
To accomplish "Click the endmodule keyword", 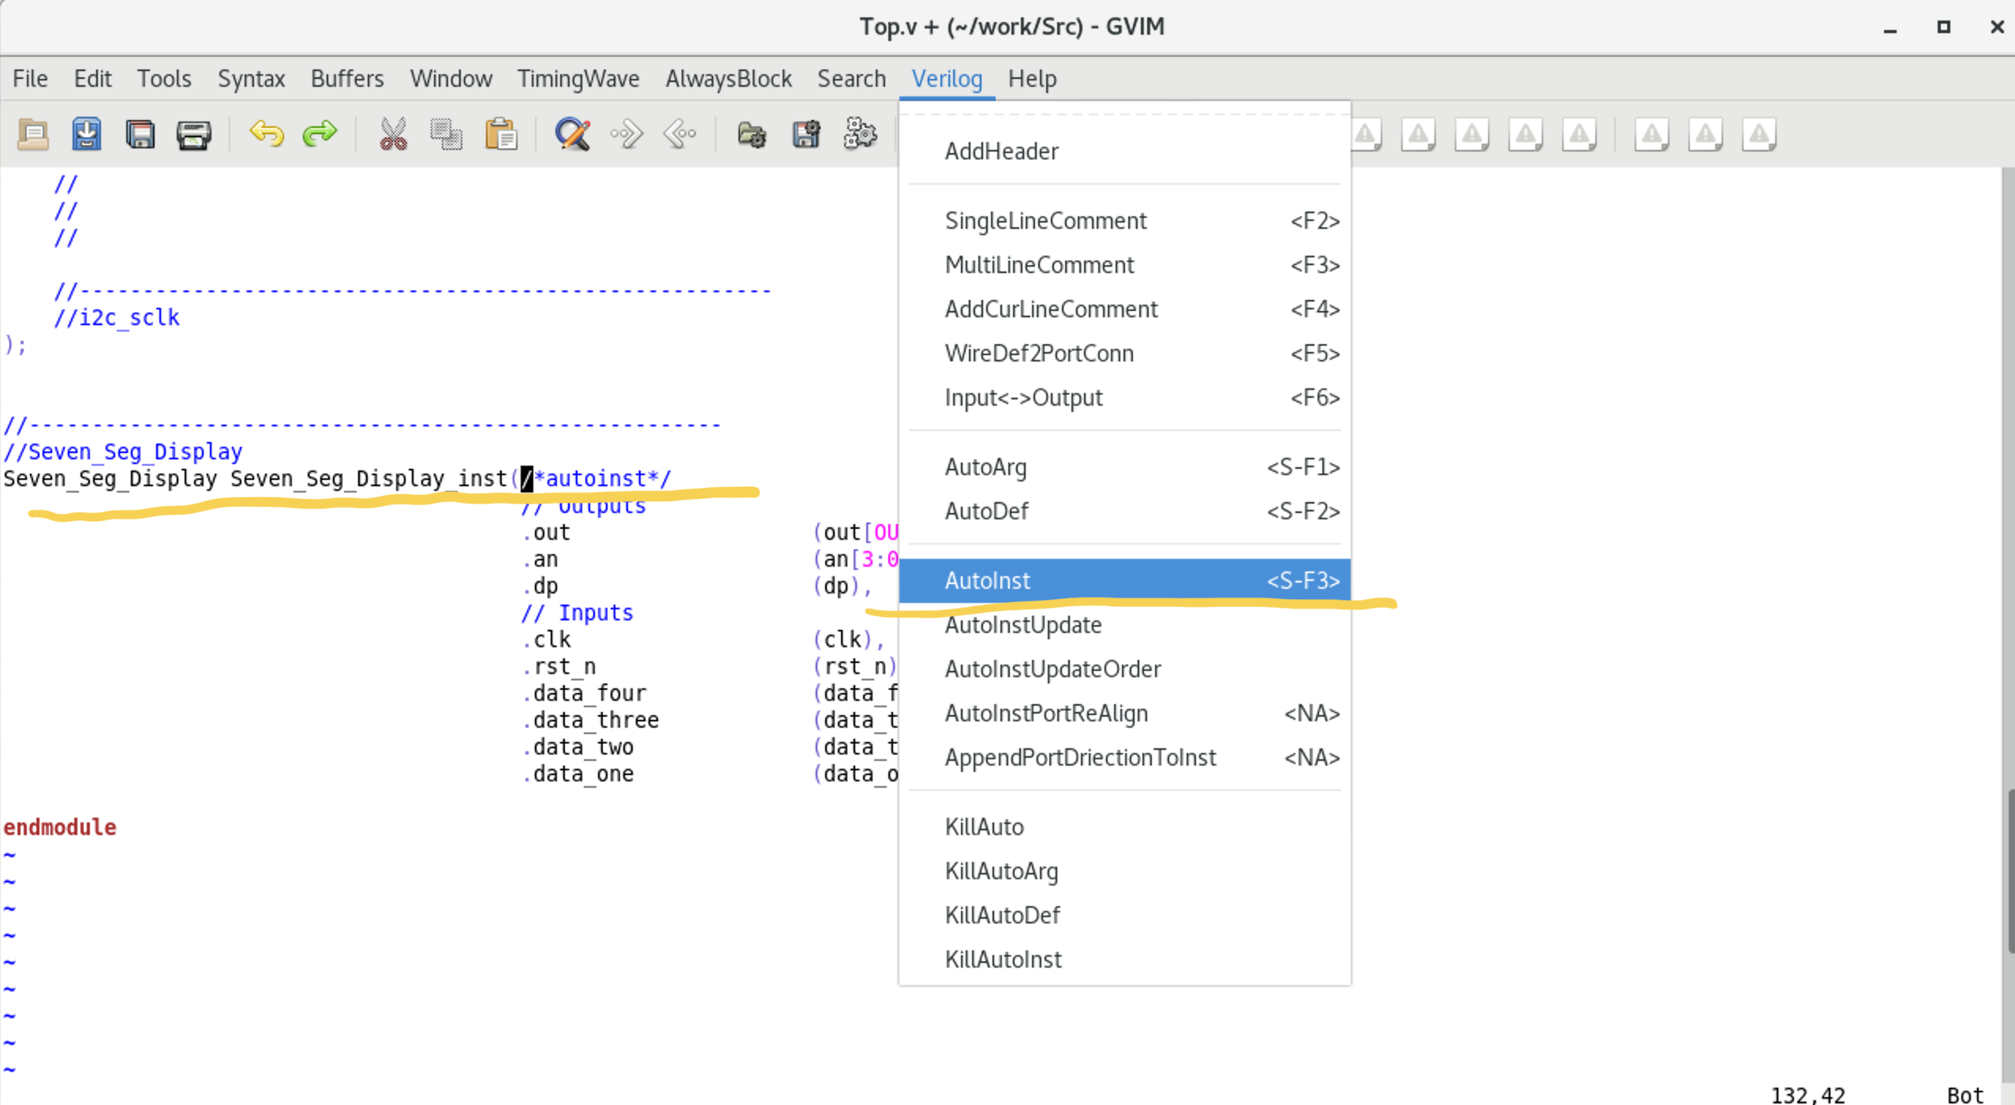I will 60,827.
